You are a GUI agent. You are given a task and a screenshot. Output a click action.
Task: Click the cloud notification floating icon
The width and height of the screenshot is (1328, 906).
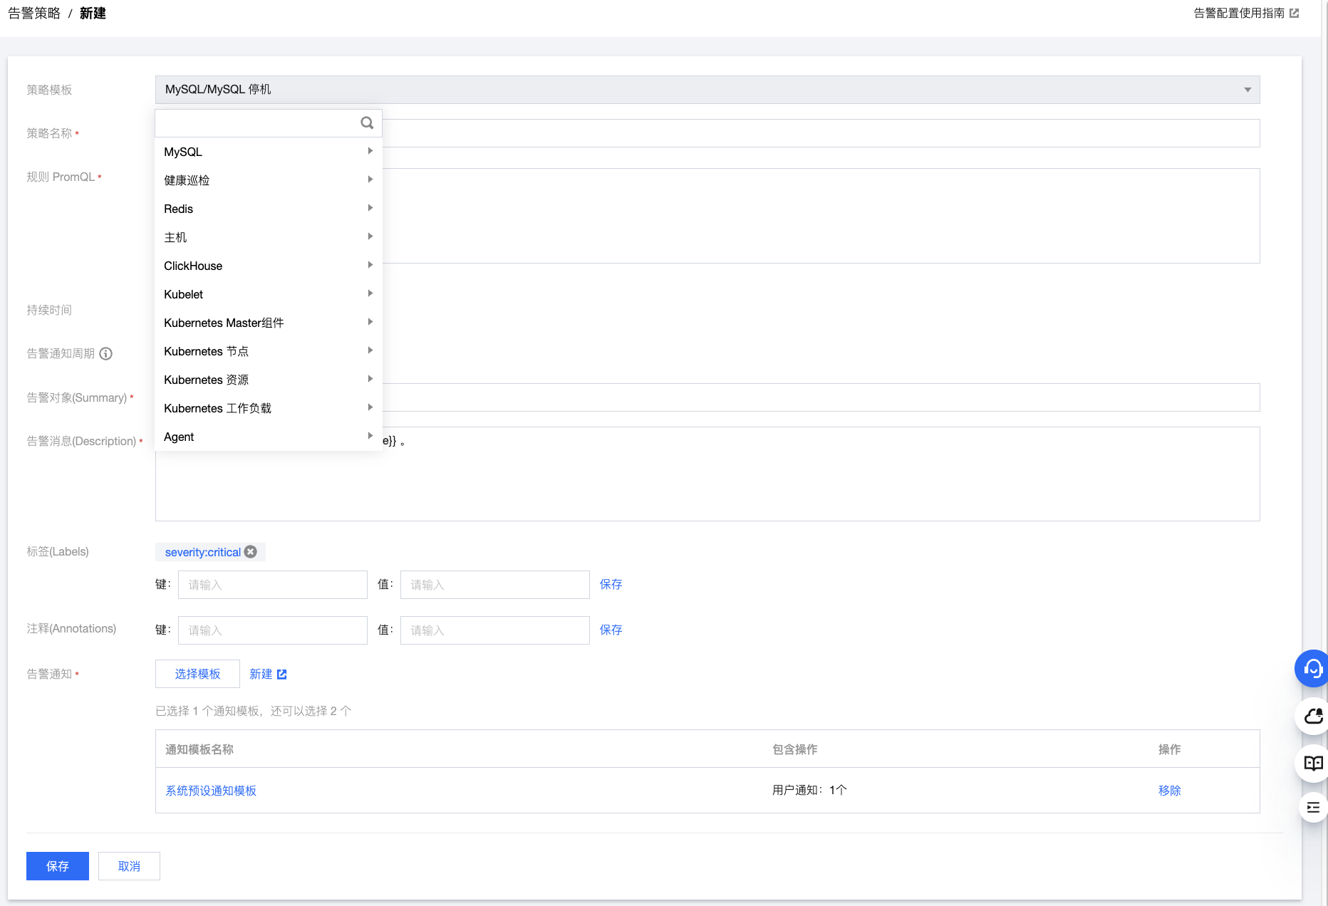tap(1313, 716)
